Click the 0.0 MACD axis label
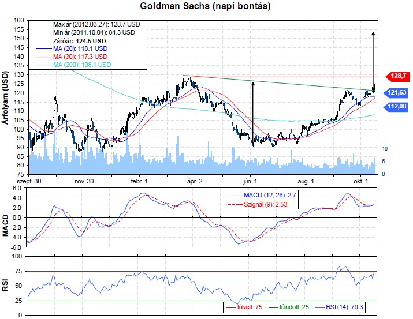Image resolution: width=413 pixels, height=319 pixels. pyautogui.click(x=16, y=217)
